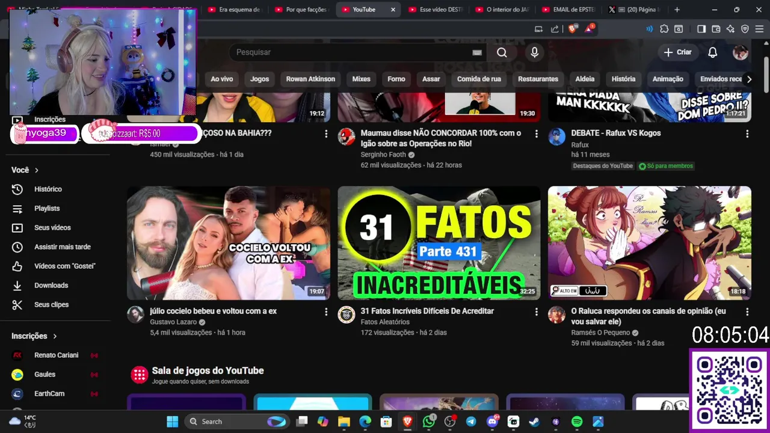770x433 pixels.
Task: Open the browser extensions puzzle icon
Action: point(664,29)
